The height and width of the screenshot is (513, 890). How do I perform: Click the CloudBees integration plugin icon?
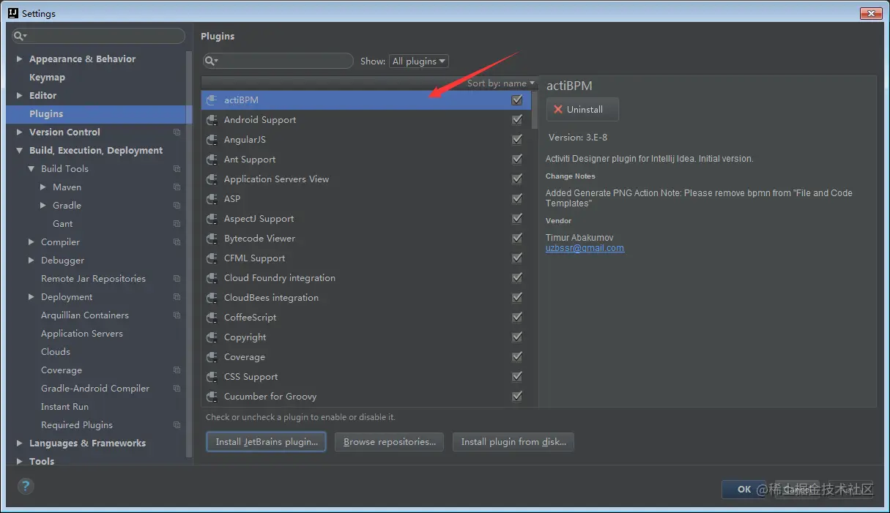click(212, 298)
